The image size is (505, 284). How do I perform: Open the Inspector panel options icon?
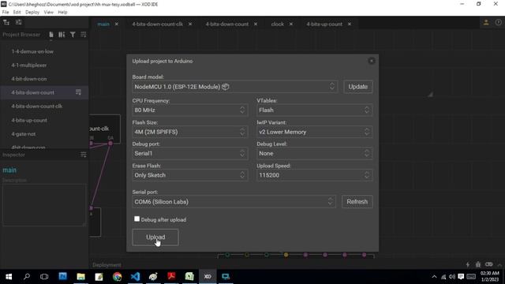84,155
